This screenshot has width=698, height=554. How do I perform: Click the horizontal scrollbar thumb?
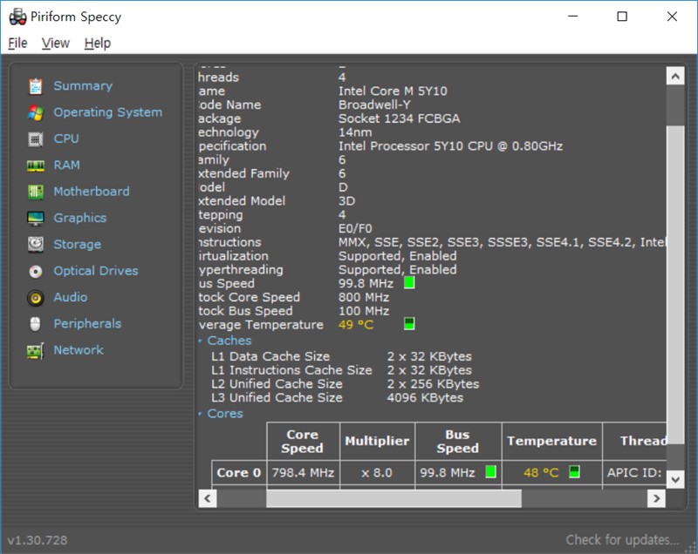pos(393,498)
